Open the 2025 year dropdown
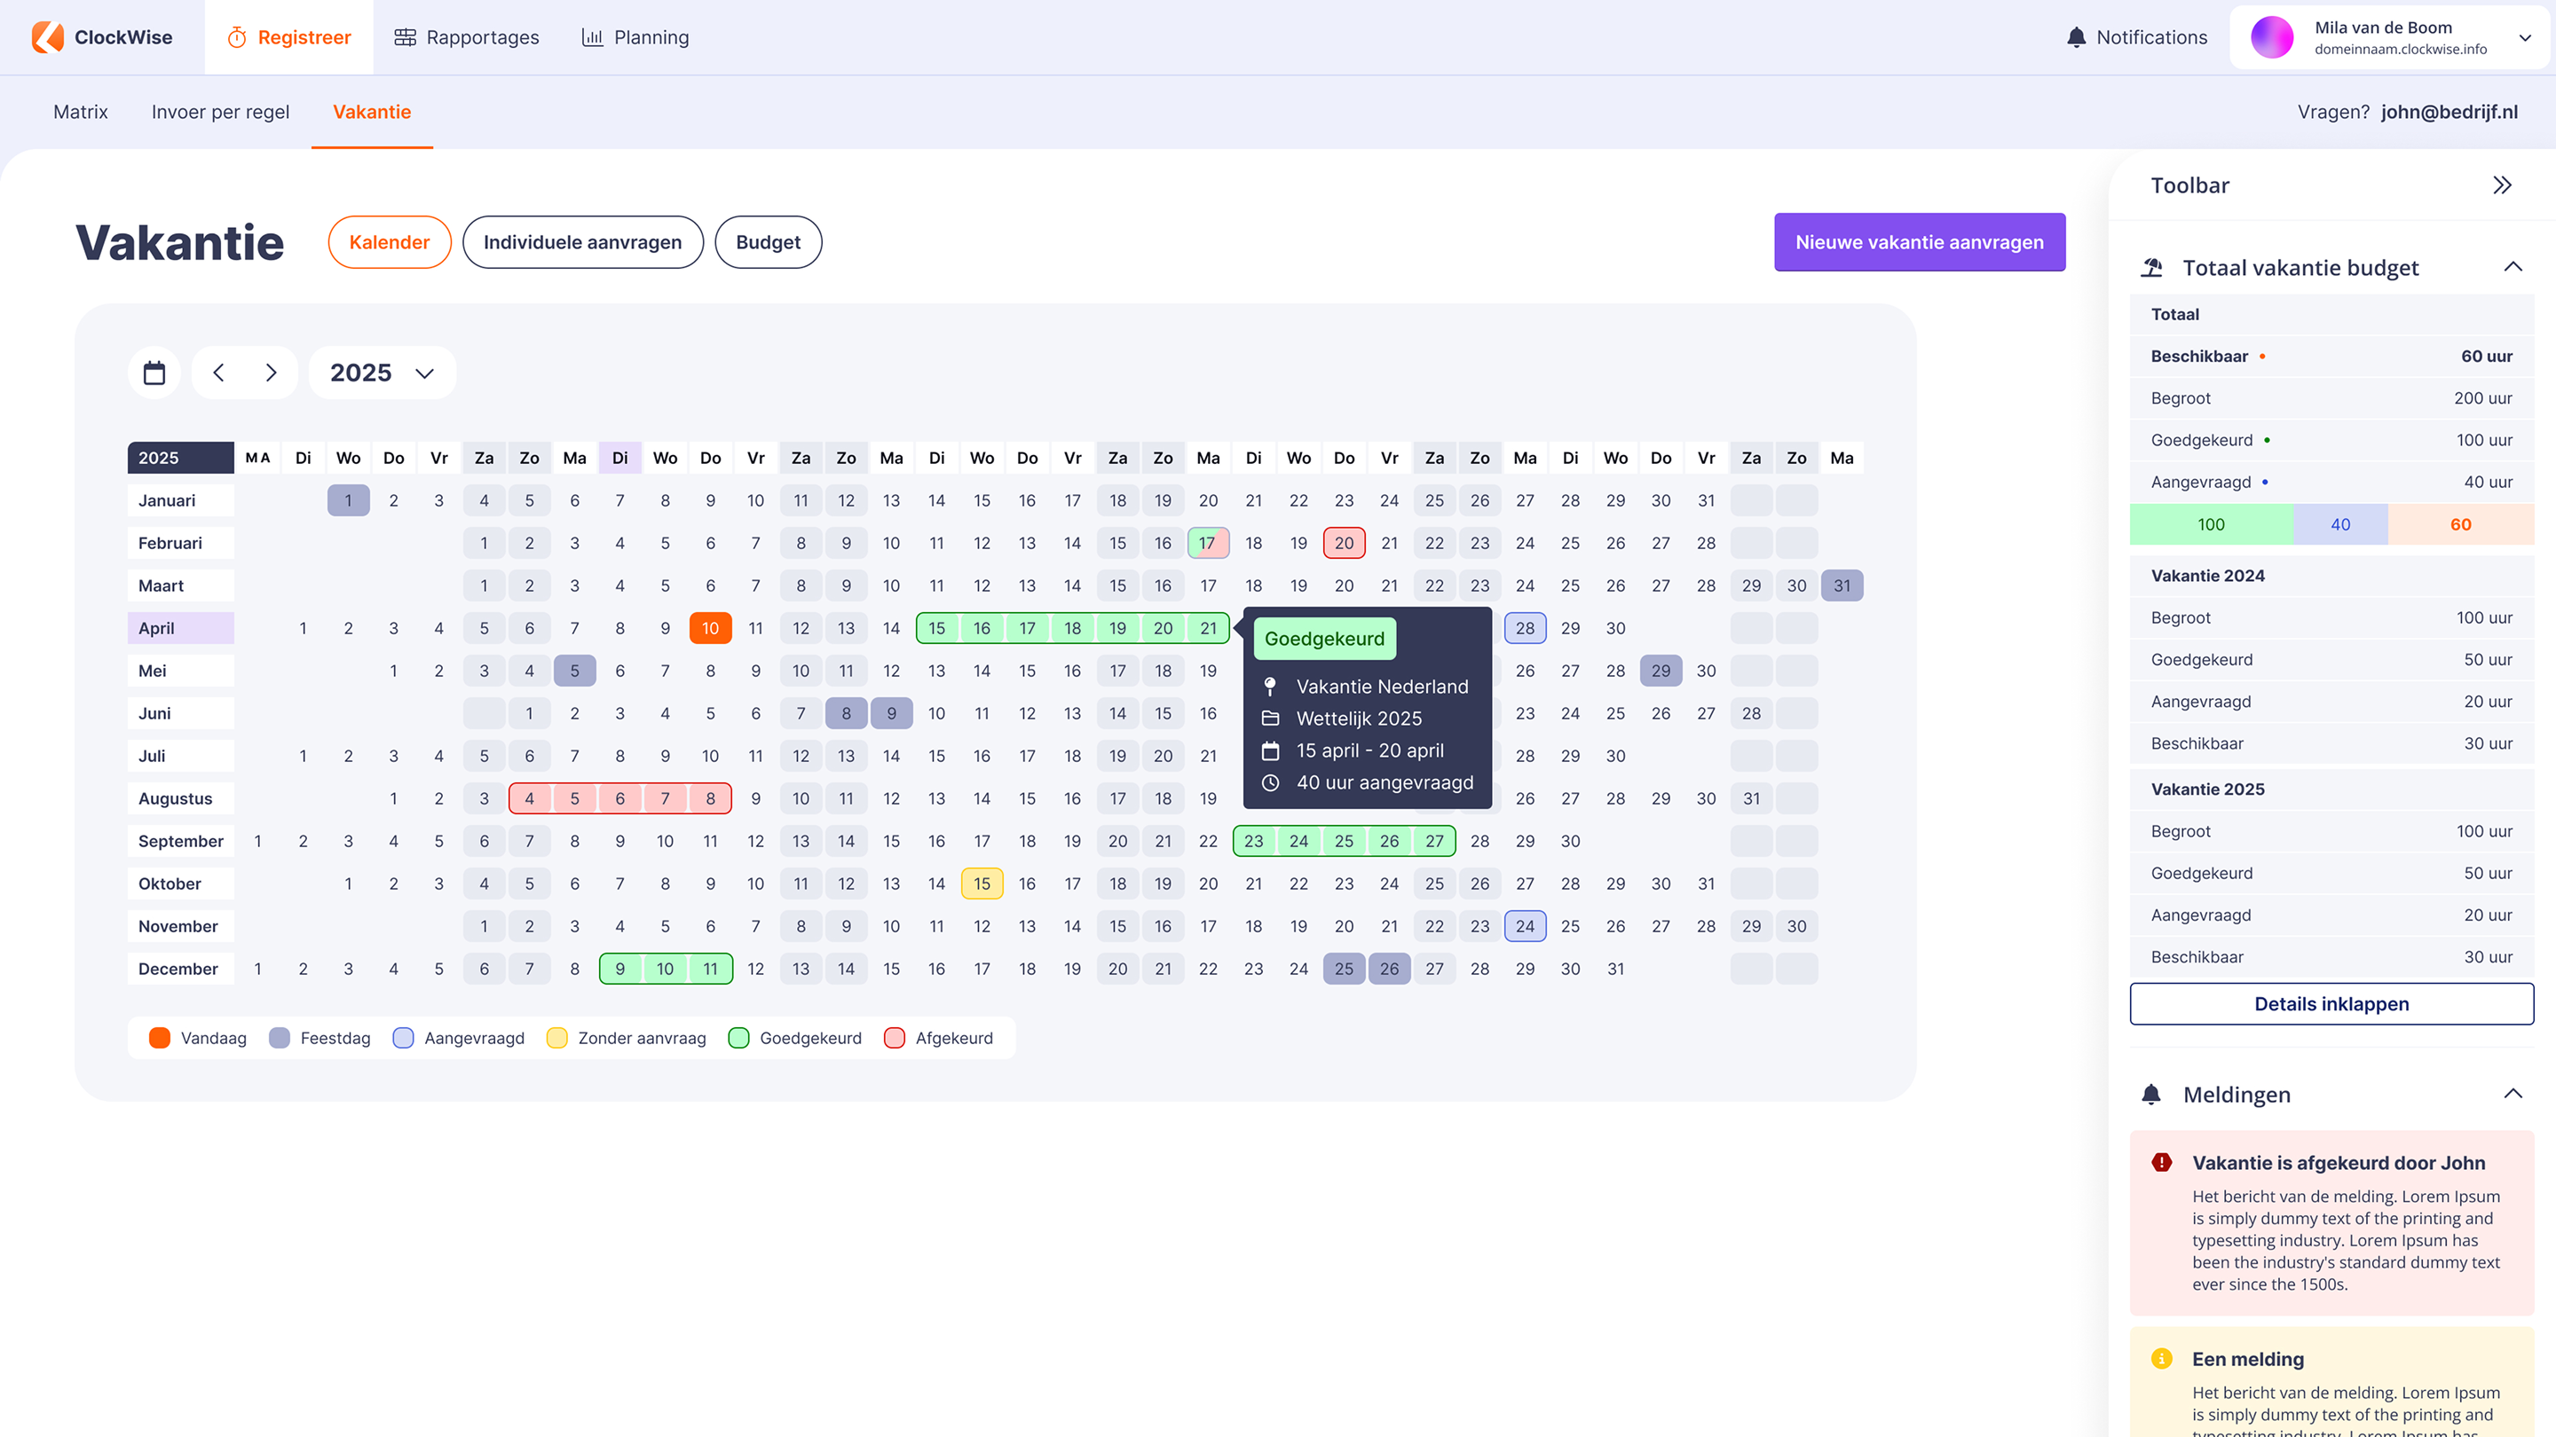Image resolution: width=2556 pixels, height=1437 pixels. [x=382, y=373]
